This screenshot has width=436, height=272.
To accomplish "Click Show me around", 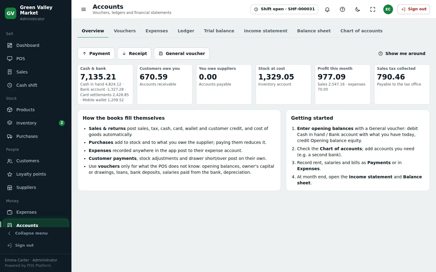I will coord(402,53).
